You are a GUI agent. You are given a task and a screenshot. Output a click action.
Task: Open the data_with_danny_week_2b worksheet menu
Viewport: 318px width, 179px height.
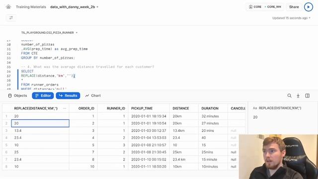point(74,7)
